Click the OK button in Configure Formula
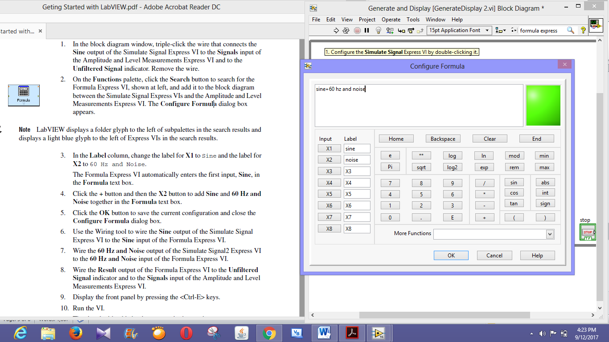The image size is (609, 342). click(x=451, y=255)
